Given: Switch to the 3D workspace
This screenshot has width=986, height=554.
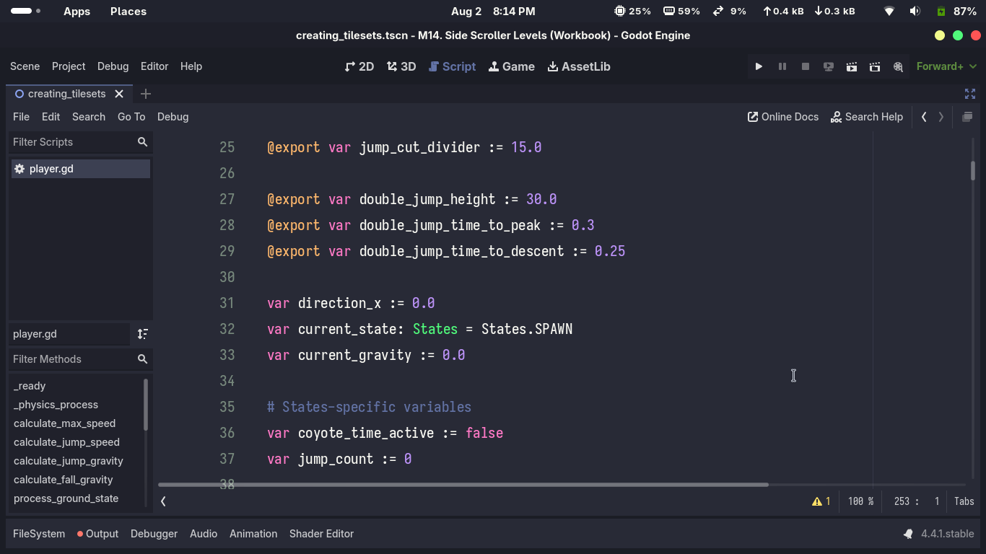Looking at the screenshot, I should click(x=401, y=66).
